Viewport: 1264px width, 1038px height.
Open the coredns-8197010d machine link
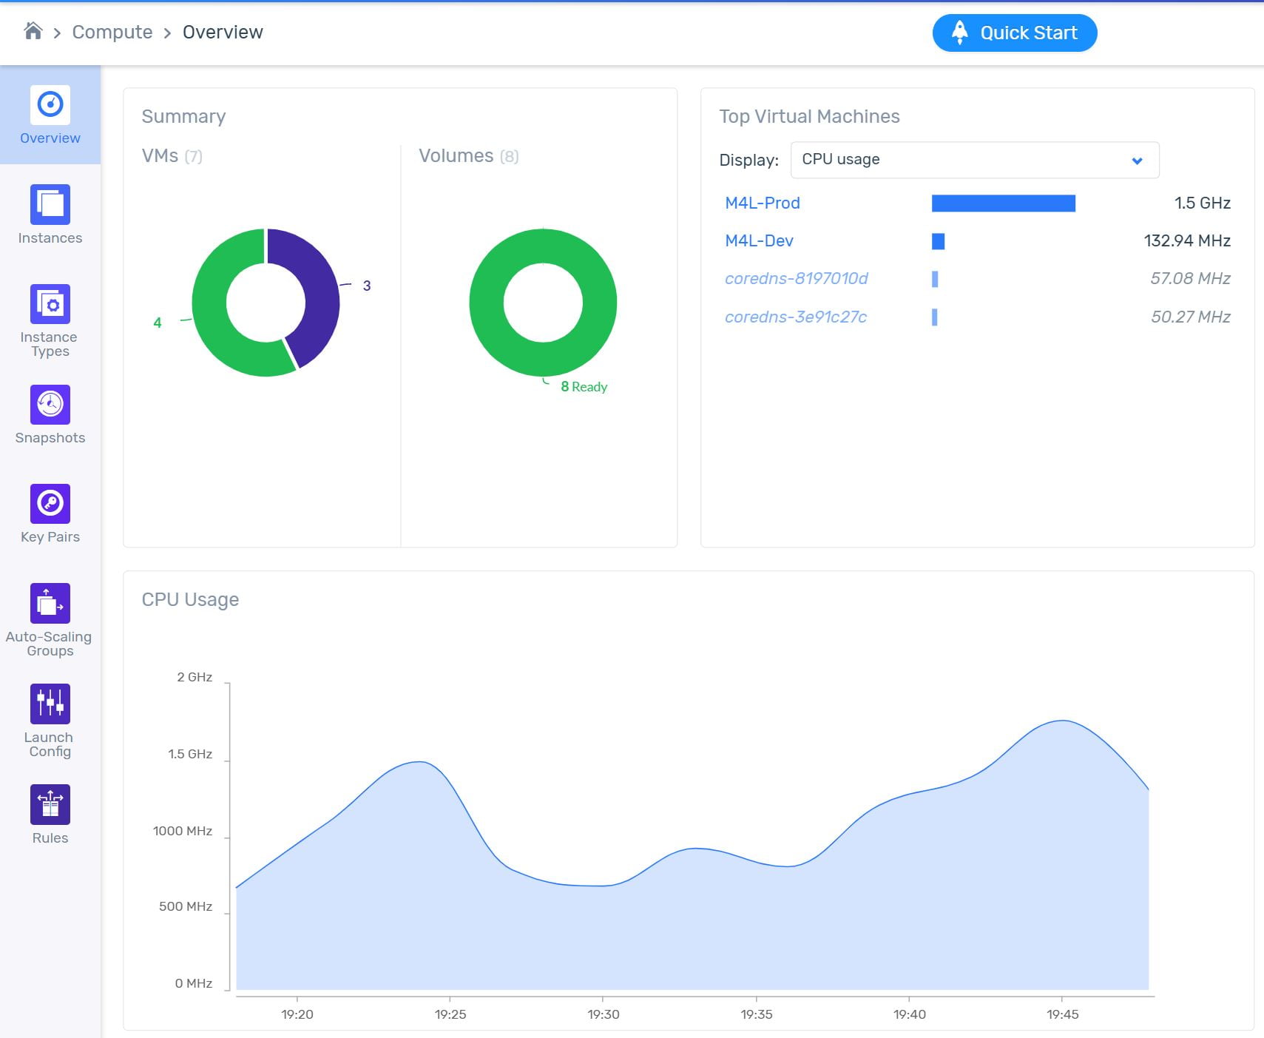796,279
